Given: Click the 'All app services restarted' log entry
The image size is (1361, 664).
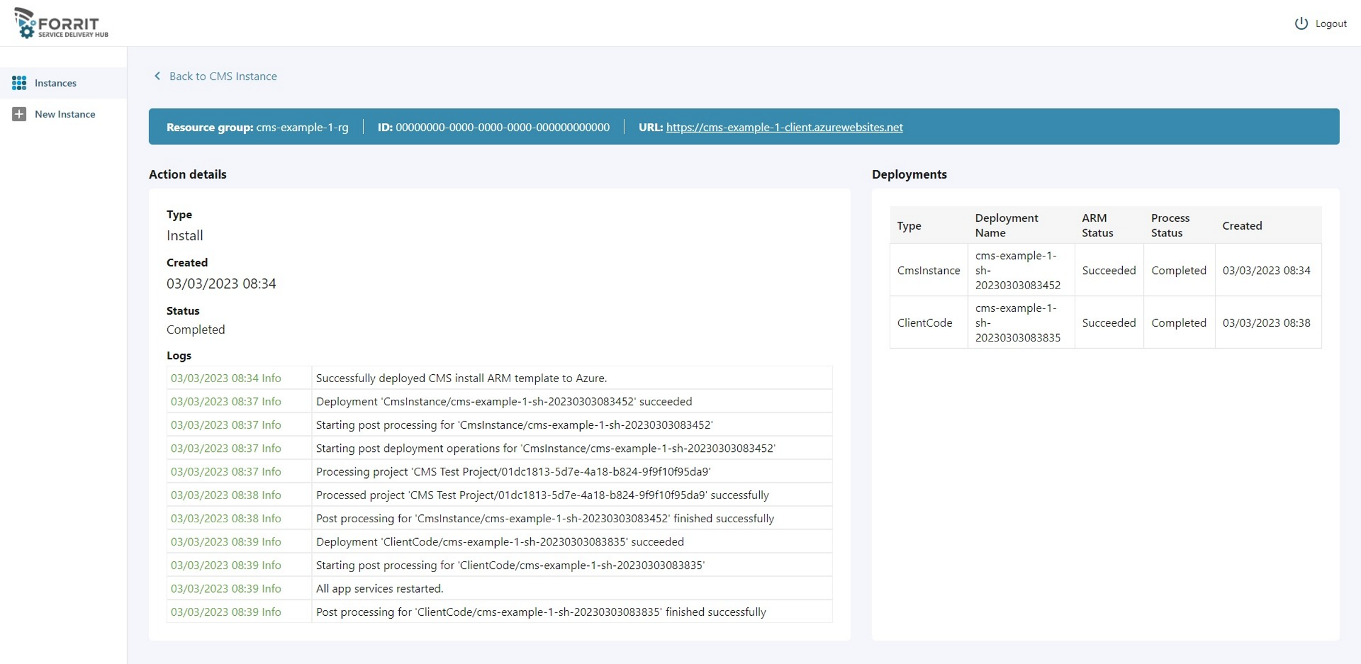Looking at the screenshot, I should (x=499, y=588).
